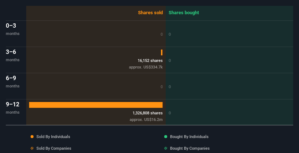This screenshot has height=153, width=299.
Task: Click the small orange 3–6 months bar
Action: (162, 52)
